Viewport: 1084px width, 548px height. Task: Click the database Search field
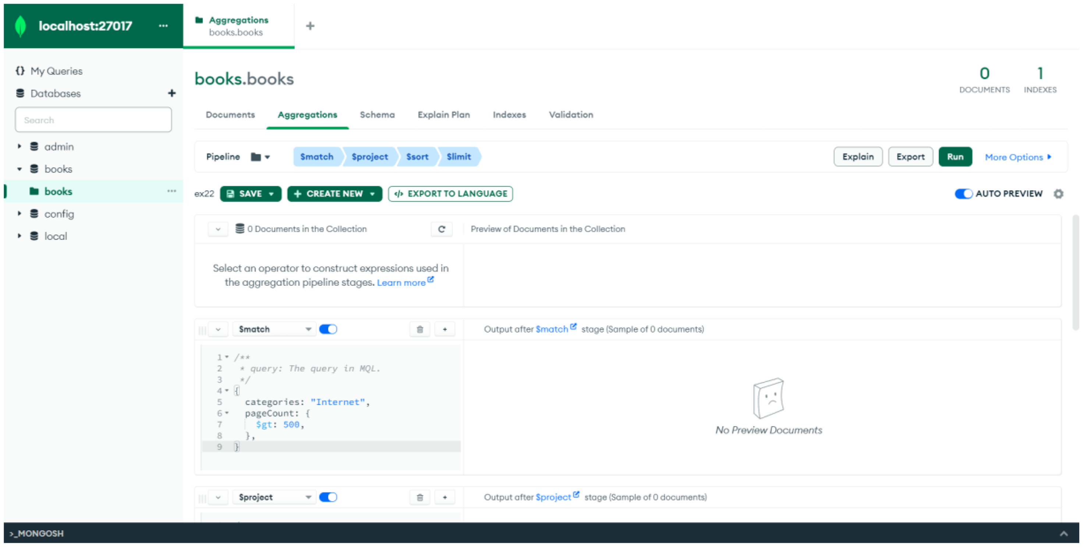tap(93, 120)
